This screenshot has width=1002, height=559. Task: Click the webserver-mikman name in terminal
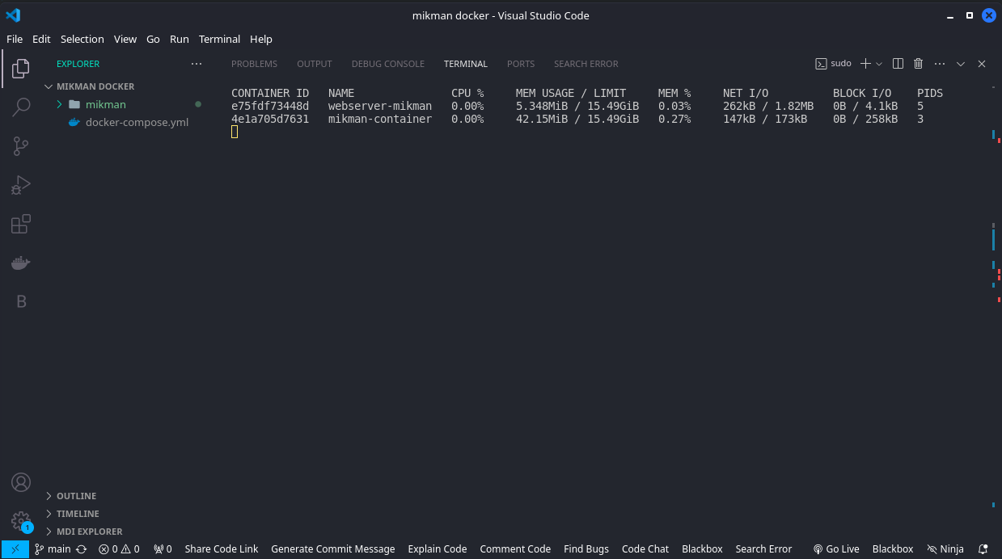point(380,106)
